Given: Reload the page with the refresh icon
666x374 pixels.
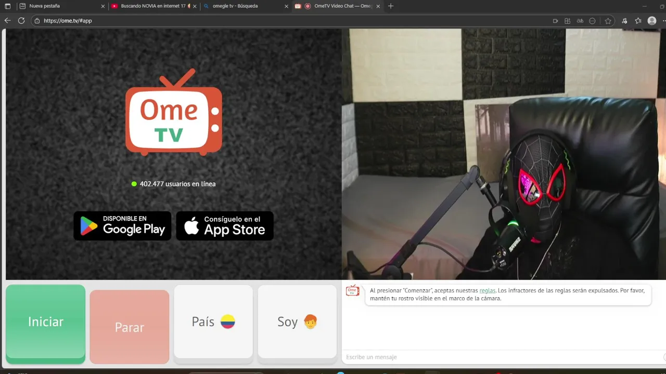Looking at the screenshot, I should coord(21,21).
